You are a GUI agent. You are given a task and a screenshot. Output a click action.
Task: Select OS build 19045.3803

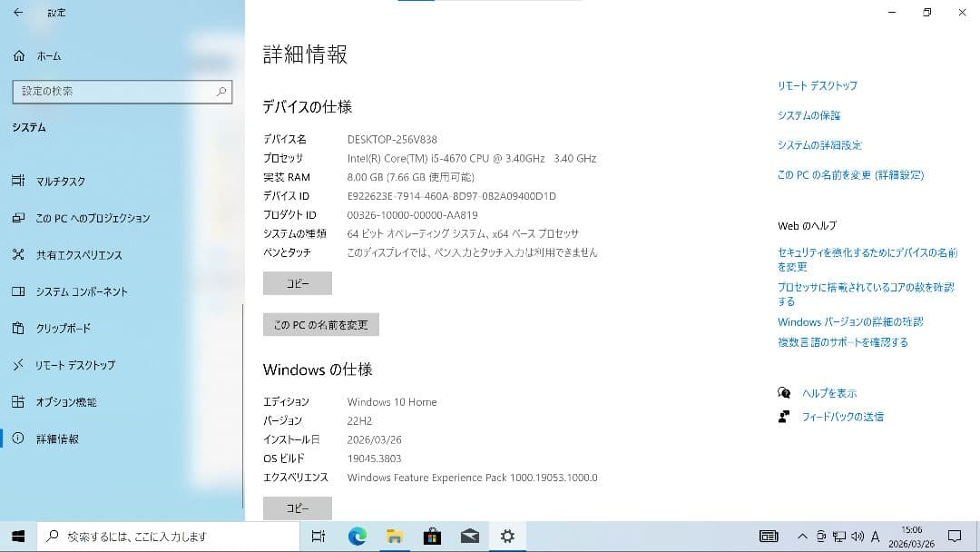374,458
